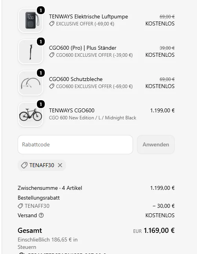Click the Anwenden button
Image resolution: width=197 pixels, height=254 pixels.
(x=156, y=144)
